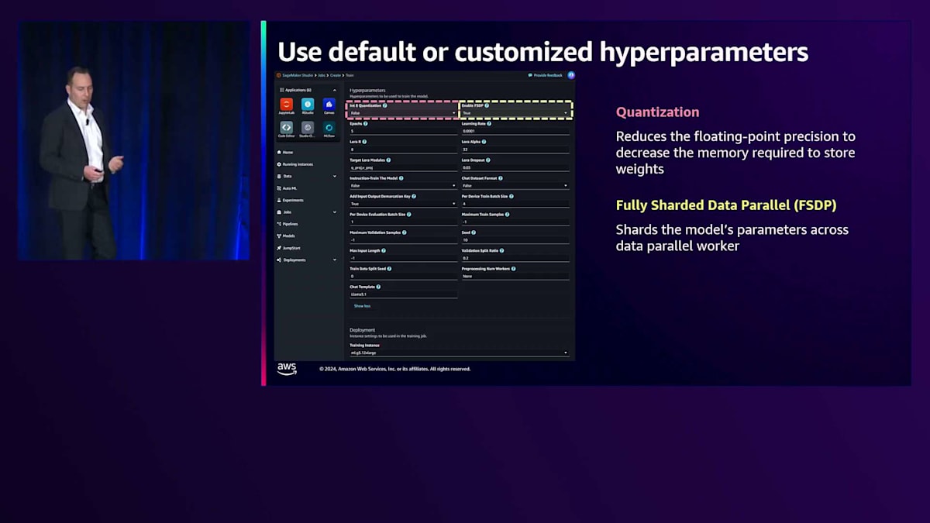Click SageMaker Studio in the breadcrumb
The image size is (930, 523).
tap(298, 75)
